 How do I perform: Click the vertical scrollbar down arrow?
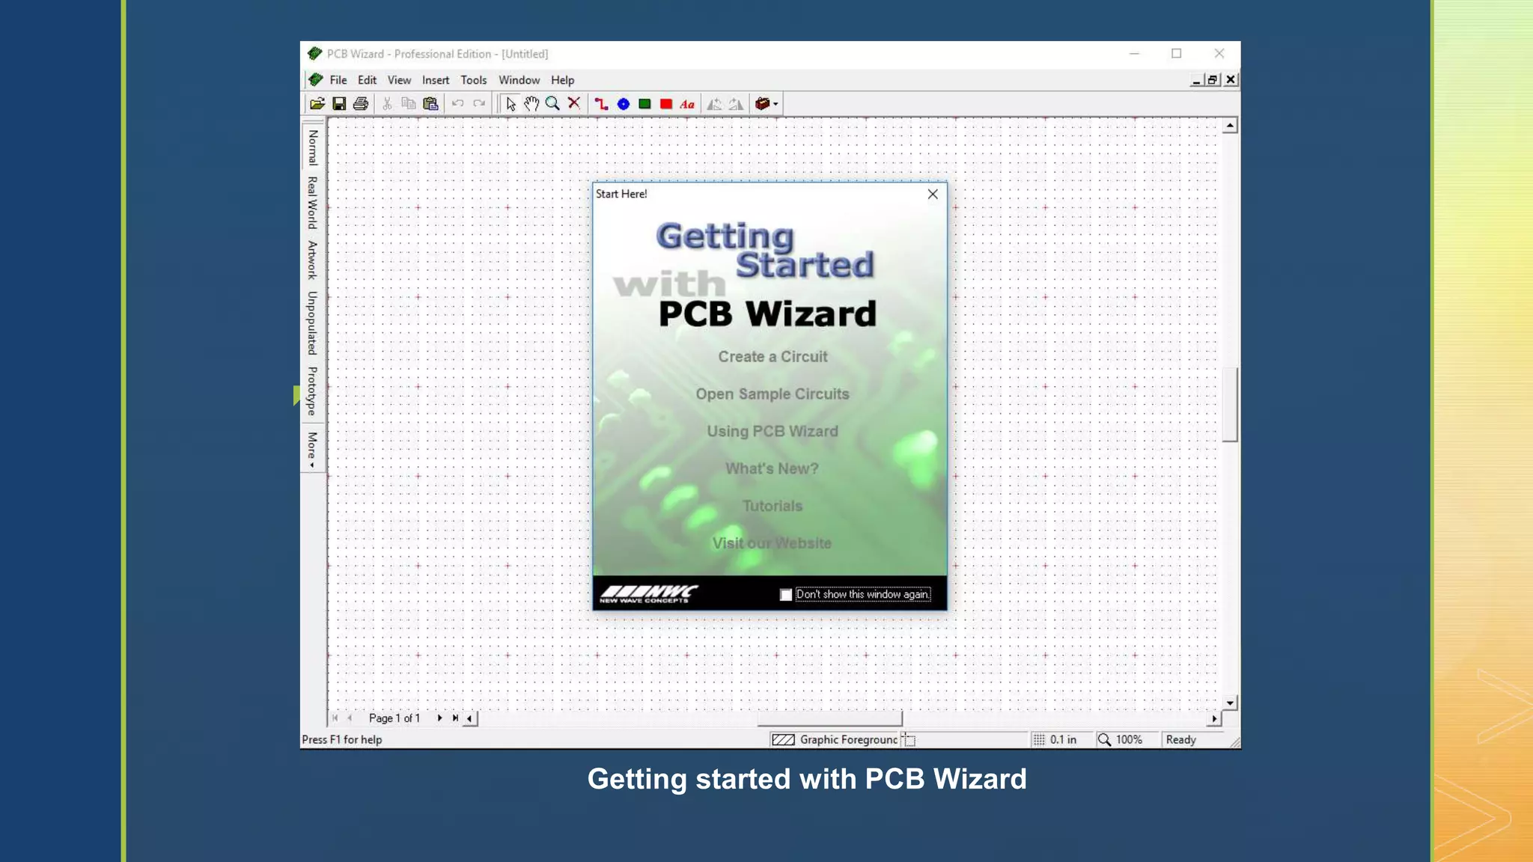click(1230, 703)
